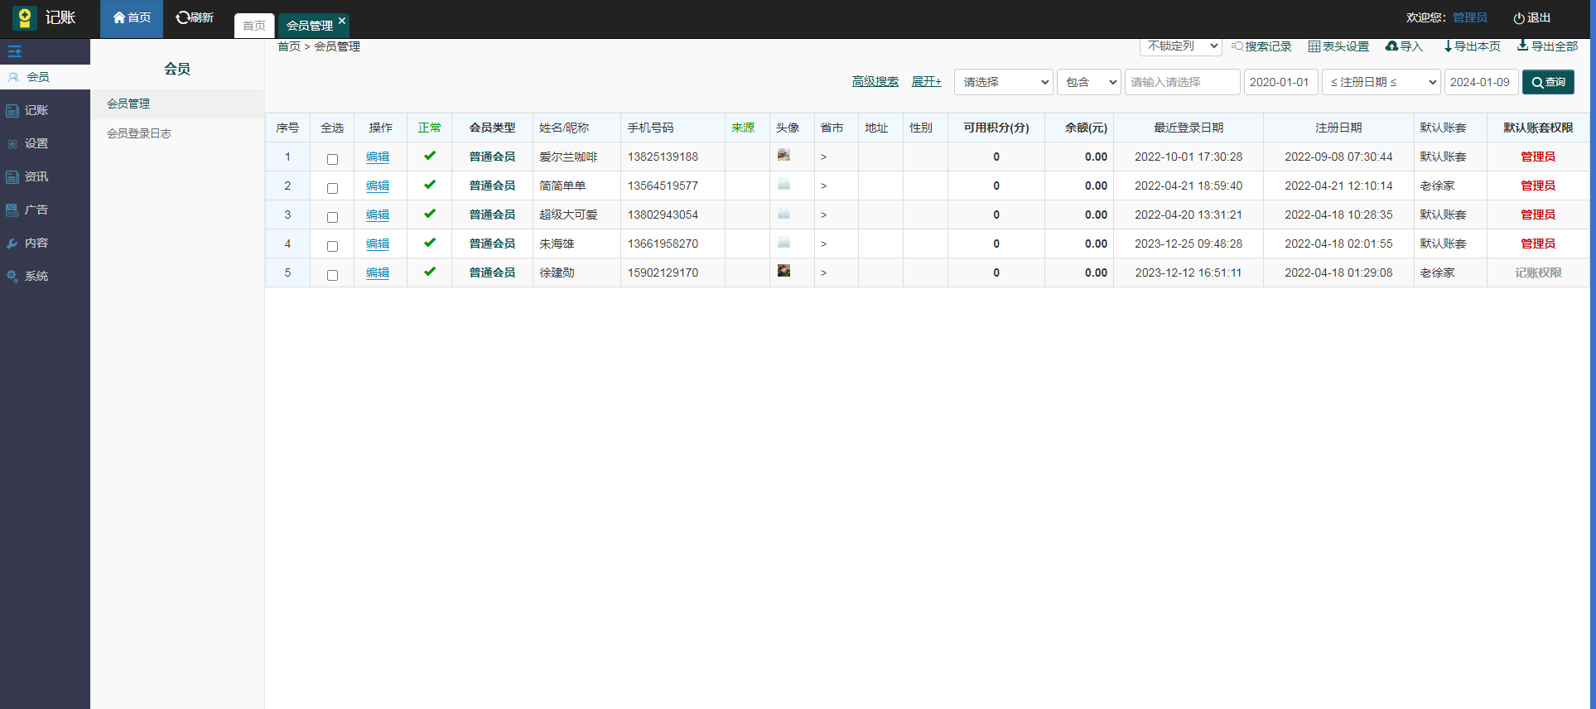
Task: Sort by 注册日期 column header
Action: tap(1338, 128)
